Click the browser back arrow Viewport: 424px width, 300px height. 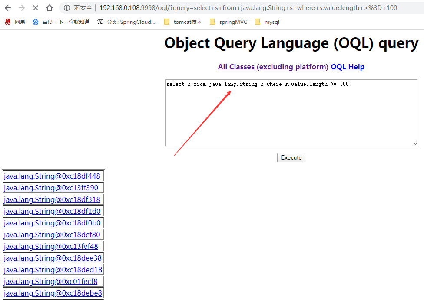click(8, 8)
